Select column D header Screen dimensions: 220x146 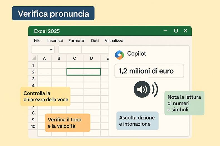(x=92, y=58)
